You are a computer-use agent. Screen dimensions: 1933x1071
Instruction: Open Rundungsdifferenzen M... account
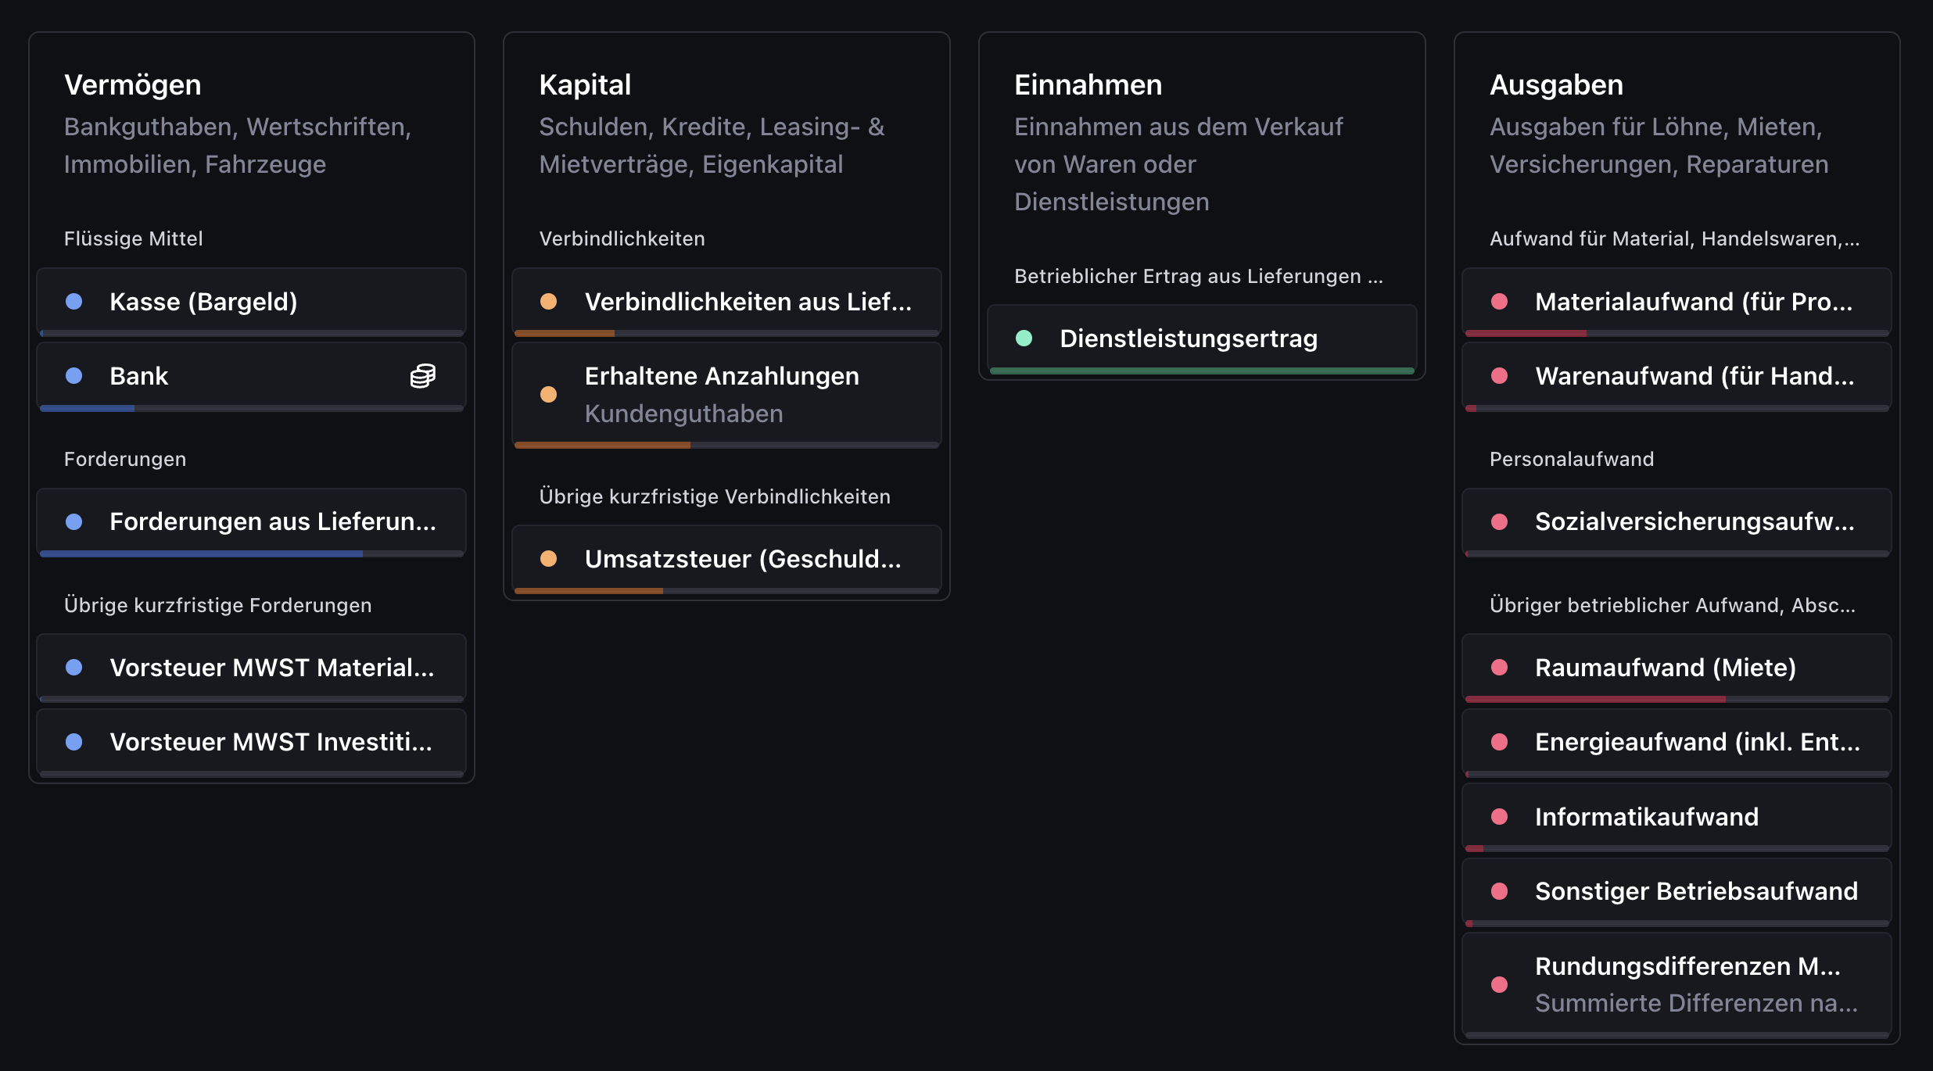[x=1677, y=985]
